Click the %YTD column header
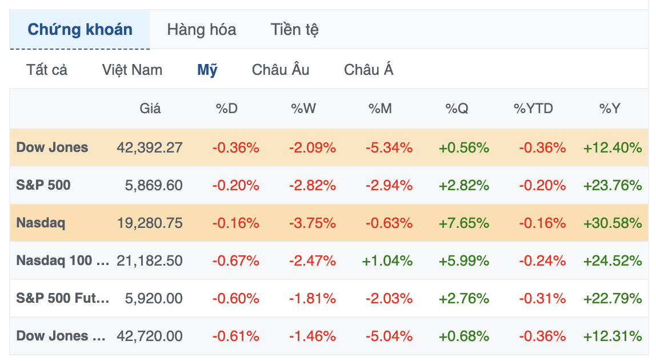Screen dimensions: 656x361 (x=533, y=109)
